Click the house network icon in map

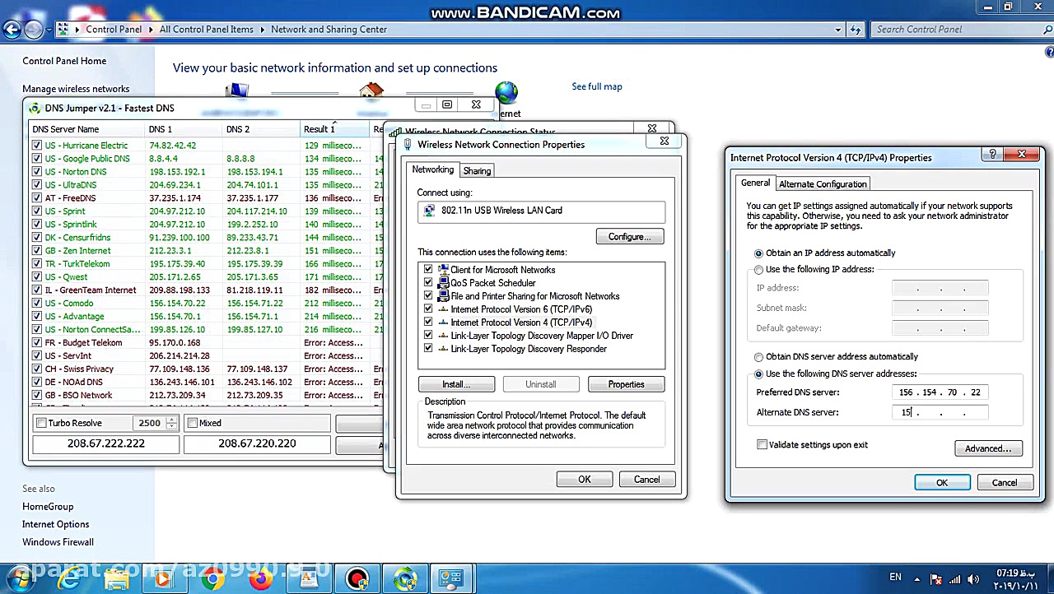[371, 91]
